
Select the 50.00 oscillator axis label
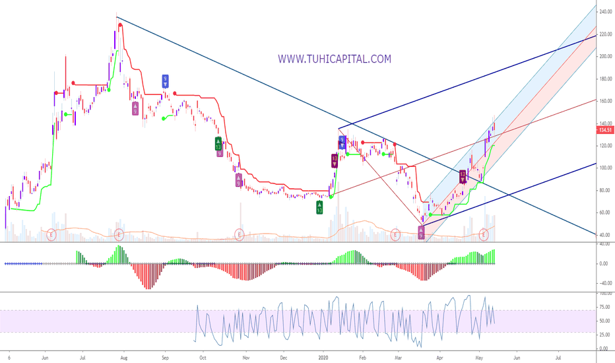coord(605,321)
